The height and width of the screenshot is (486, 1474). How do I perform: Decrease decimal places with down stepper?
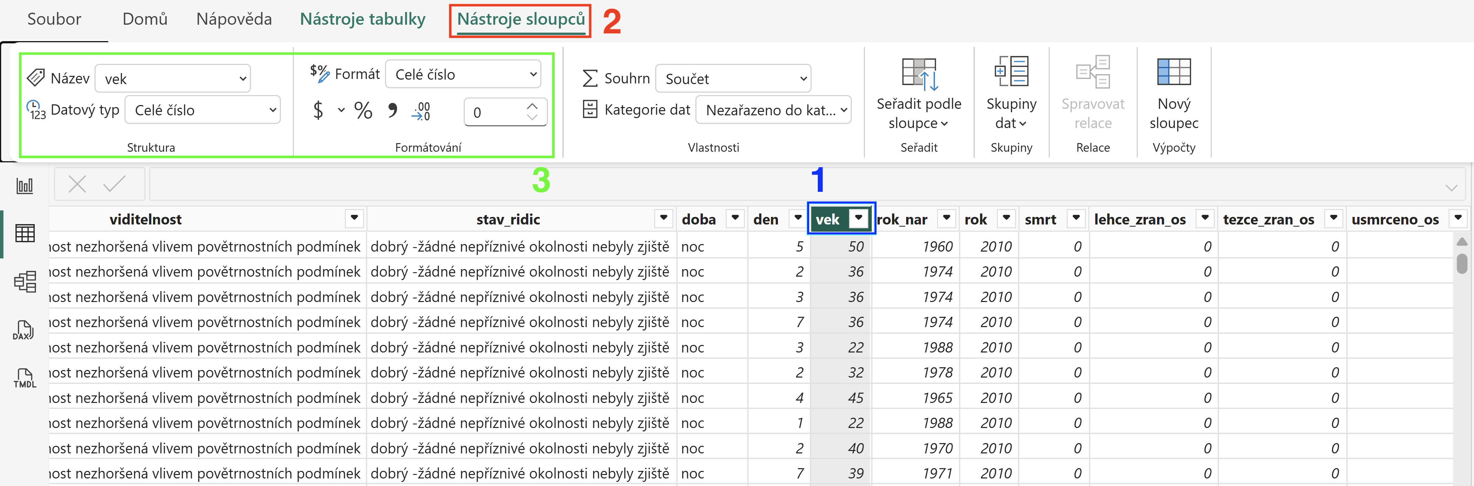(532, 117)
